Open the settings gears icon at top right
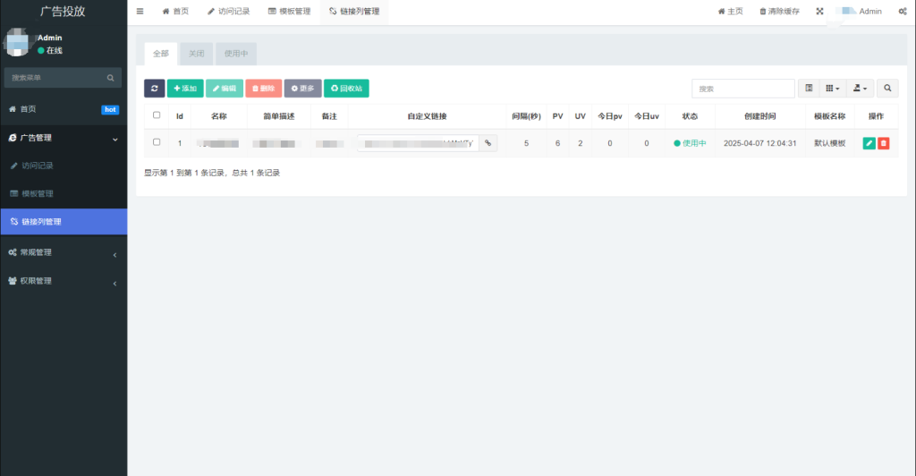 [903, 11]
